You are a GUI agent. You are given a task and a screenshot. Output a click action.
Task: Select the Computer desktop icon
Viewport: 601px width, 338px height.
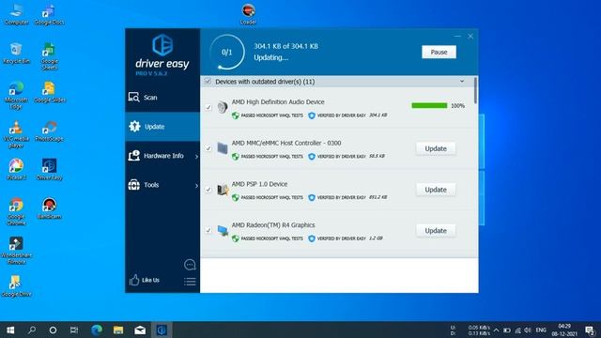click(x=17, y=15)
